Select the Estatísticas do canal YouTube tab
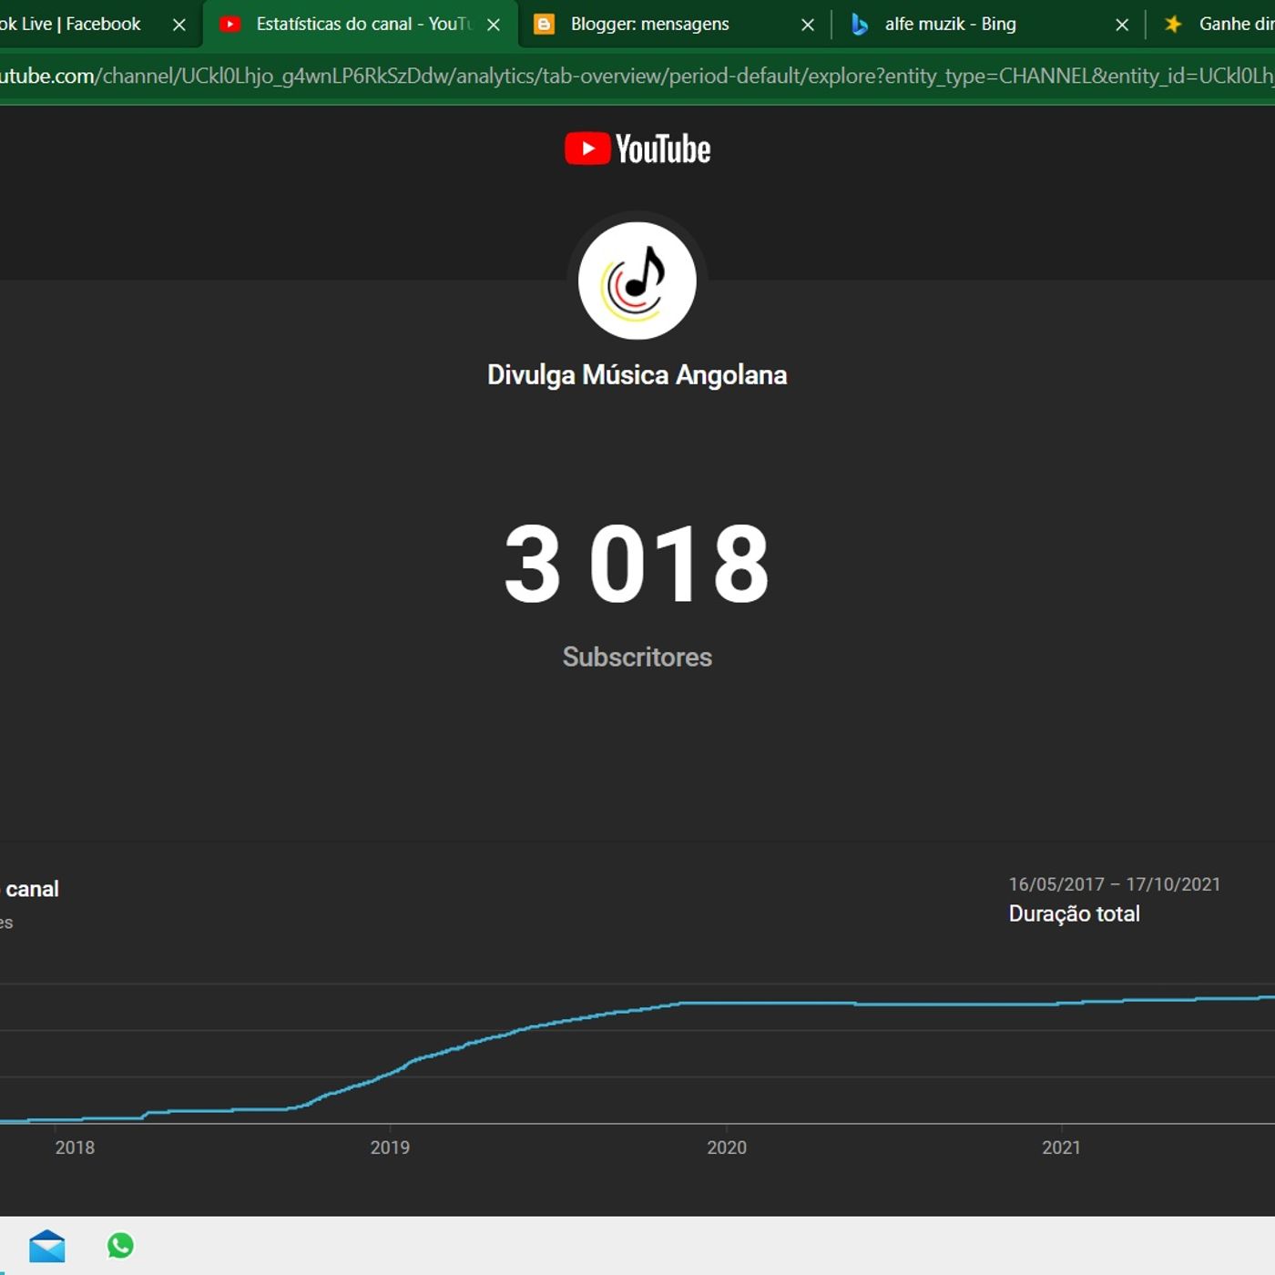The width and height of the screenshot is (1275, 1275). [x=360, y=24]
